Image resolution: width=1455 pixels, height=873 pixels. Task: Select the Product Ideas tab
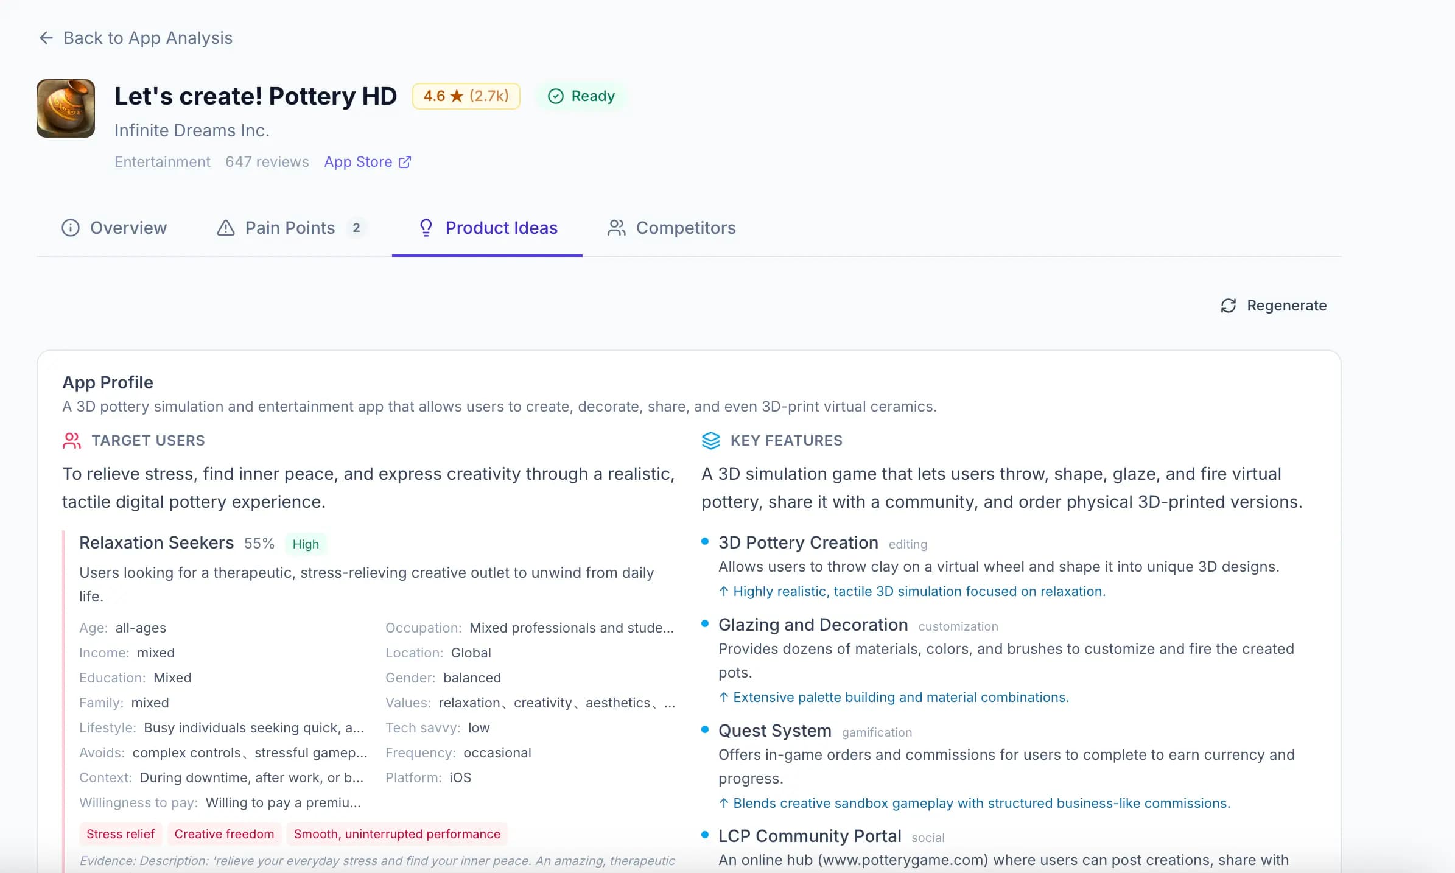tap(488, 228)
